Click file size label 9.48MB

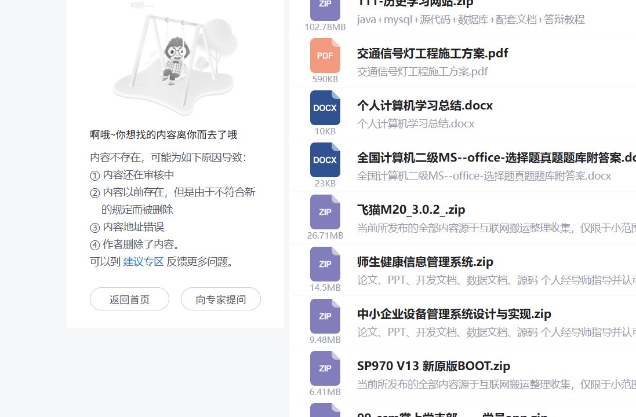(325, 339)
